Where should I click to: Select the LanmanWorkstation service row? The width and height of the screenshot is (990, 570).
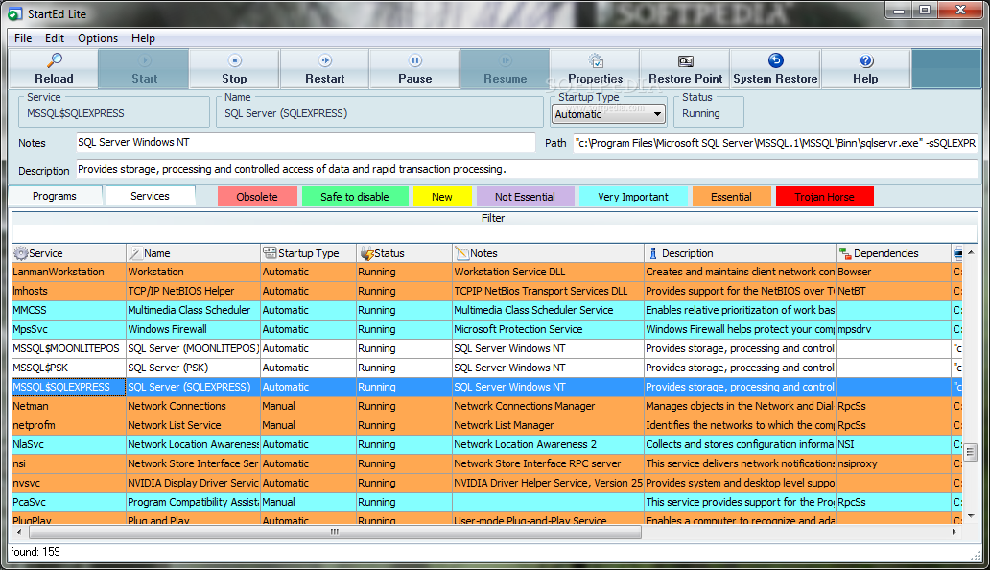coord(486,273)
